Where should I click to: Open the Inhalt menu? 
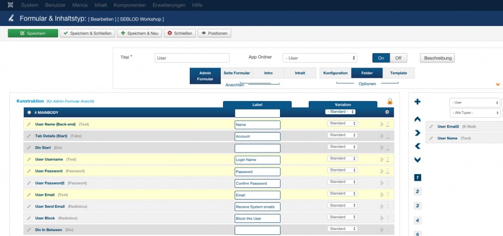pos(101,5)
